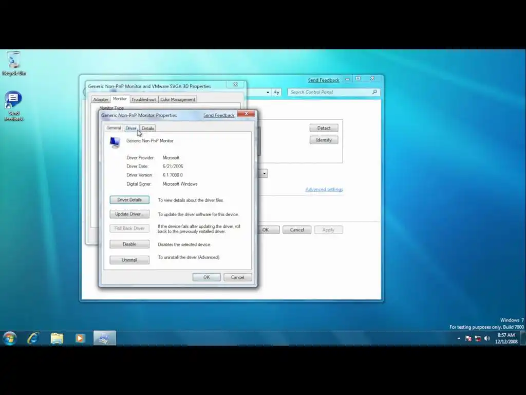This screenshot has width=526, height=395.
Task: Cancel the Monitor Properties dialog
Action: click(x=237, y=277)
